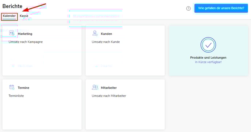This screenshot has height=132, width=251.
Task: Open the Terminliste report
Action: pyautogui.click(x=16, y=96)
